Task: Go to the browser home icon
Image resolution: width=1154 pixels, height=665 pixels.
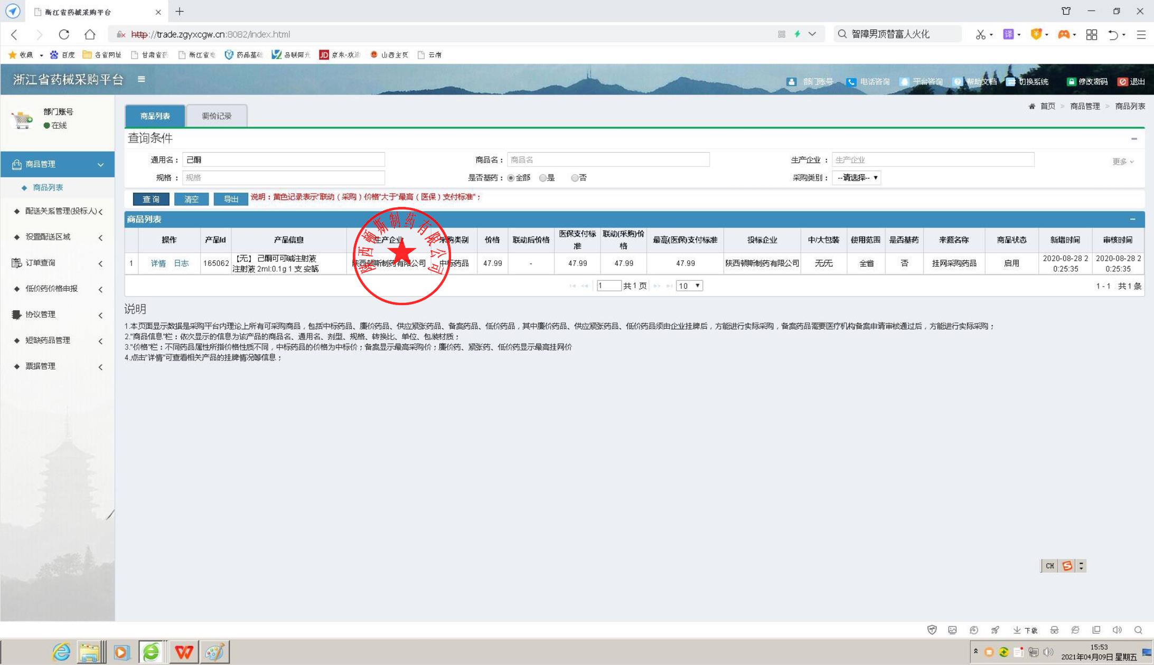Action: (90, 34)
